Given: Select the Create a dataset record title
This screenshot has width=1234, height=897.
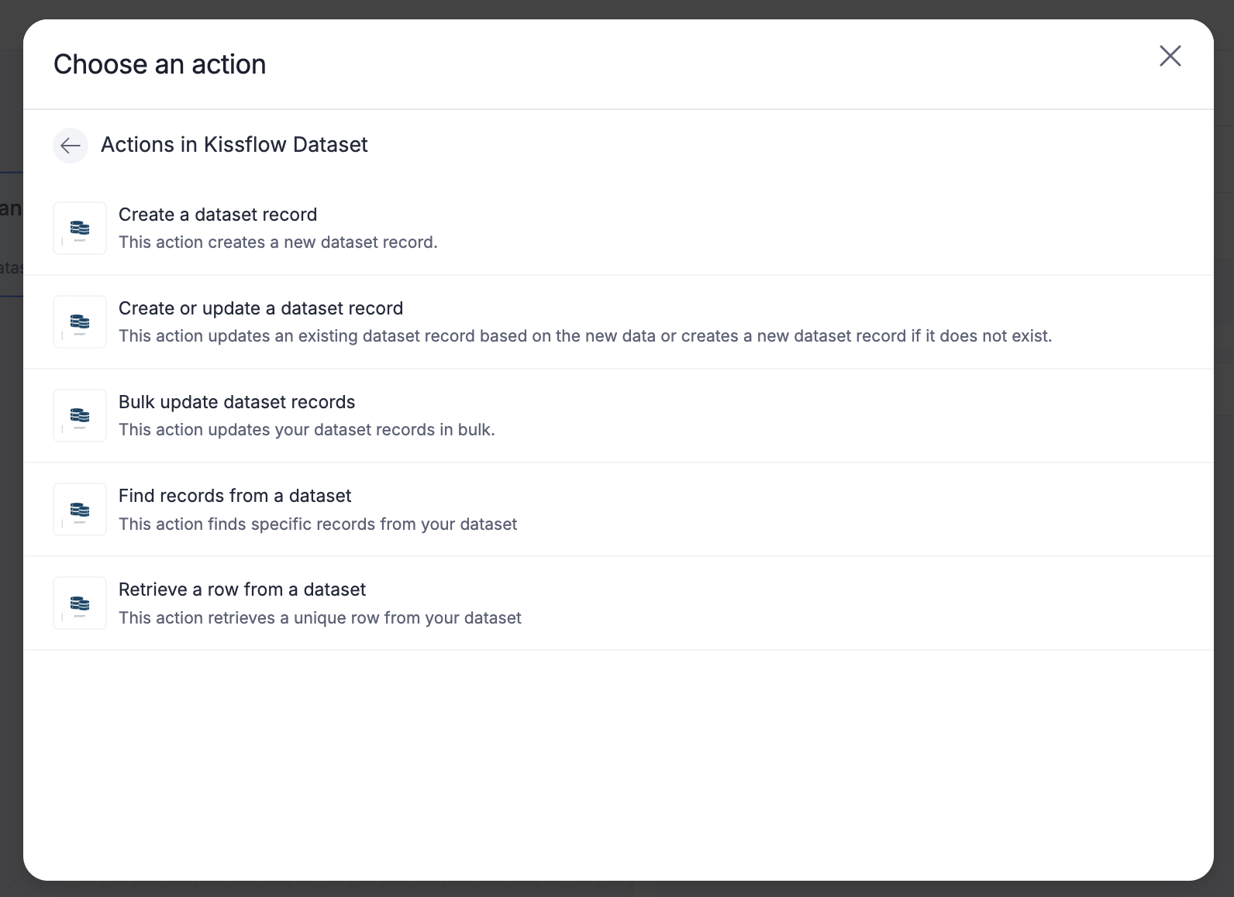Looking at the screenshot, I should tap(218, 215).
